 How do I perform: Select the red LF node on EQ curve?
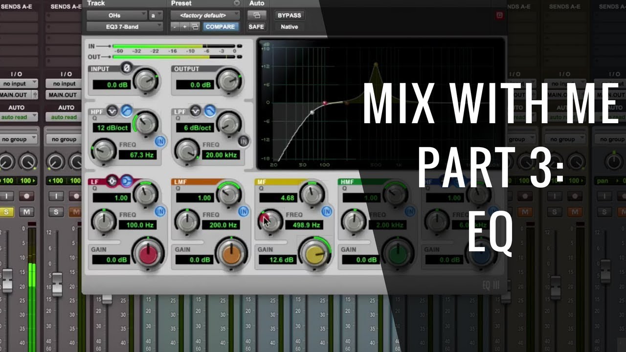tap(324, 103)
